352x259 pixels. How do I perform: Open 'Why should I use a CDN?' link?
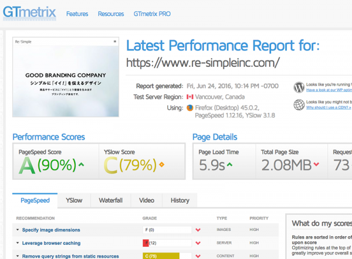click(x=329, y=107)
